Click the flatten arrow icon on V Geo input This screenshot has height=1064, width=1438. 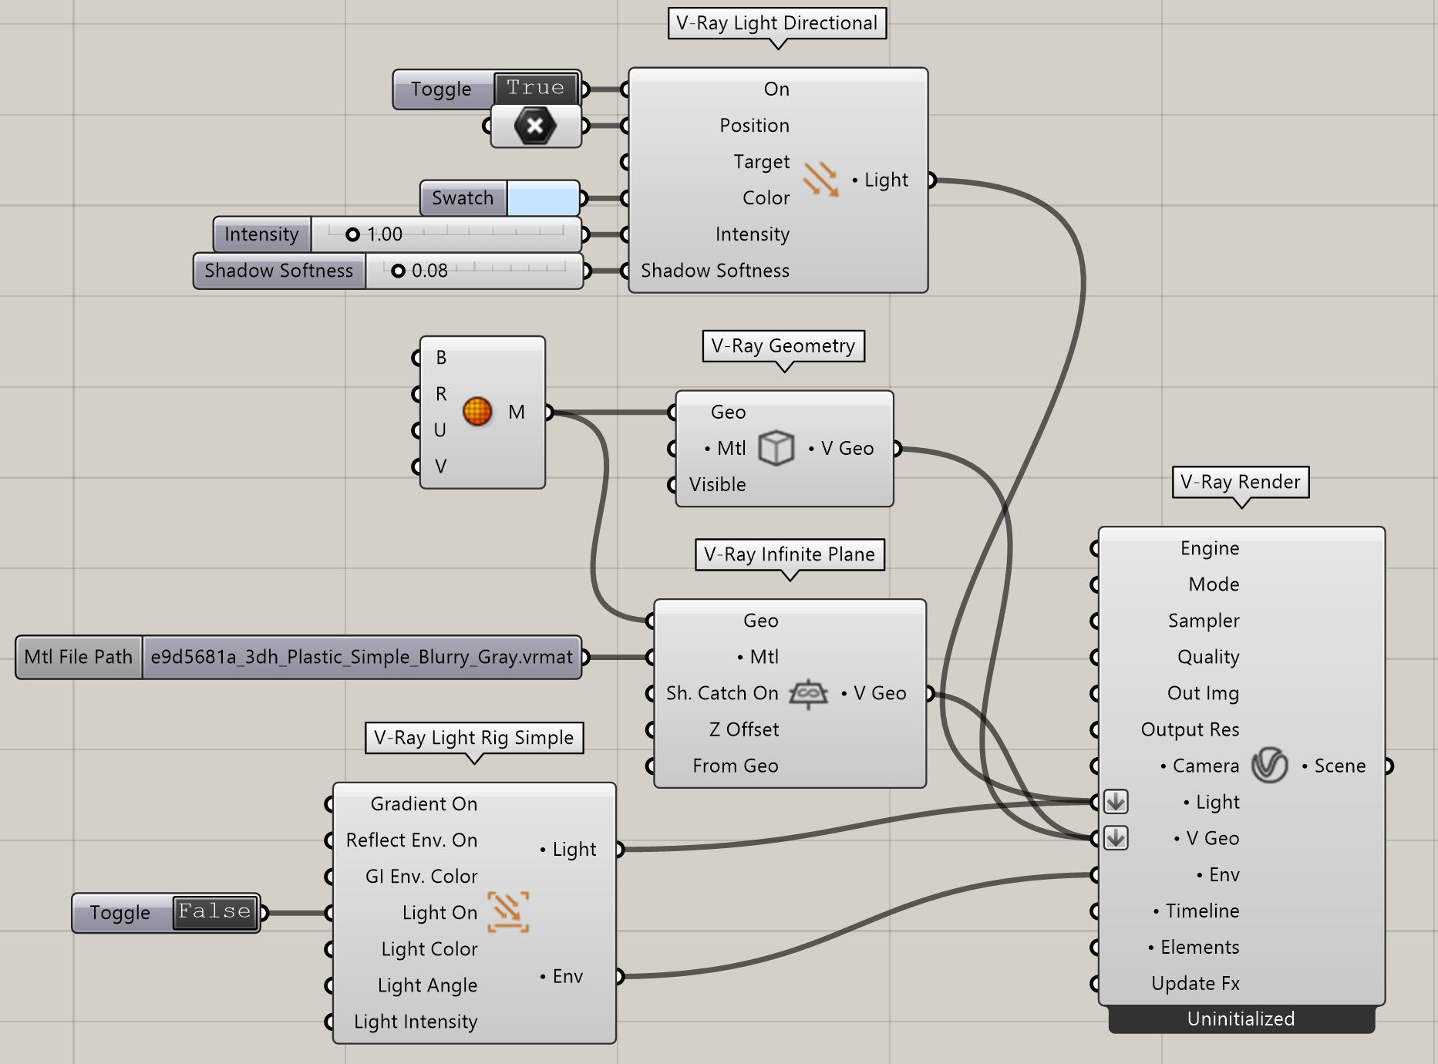point(1116,838)
